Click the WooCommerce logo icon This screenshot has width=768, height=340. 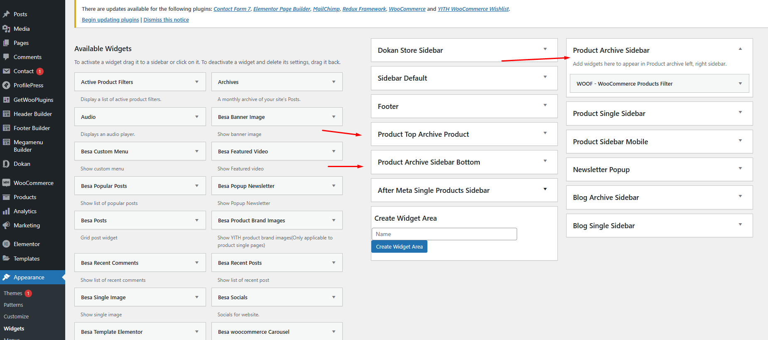click(6, 183)
